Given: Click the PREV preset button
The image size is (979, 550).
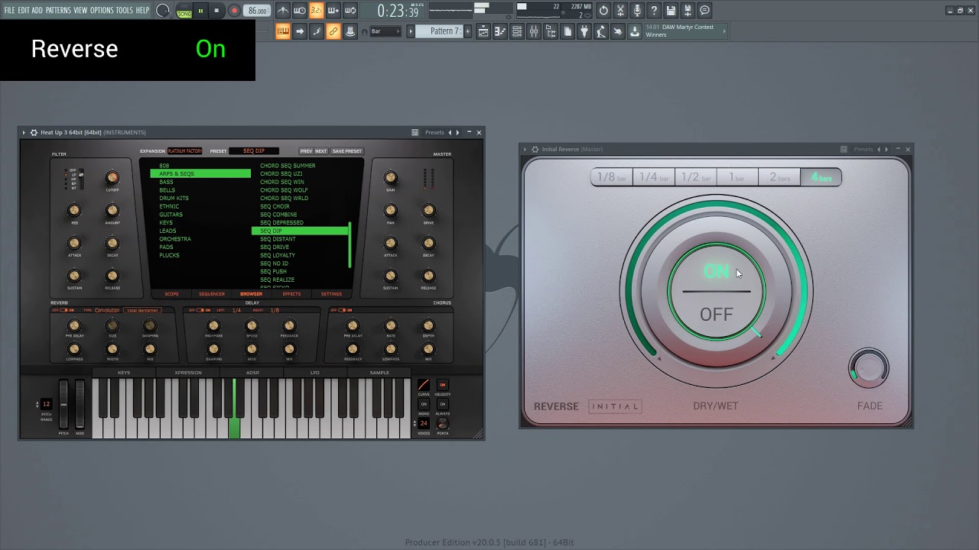Looking at the screenshot, I should 306,150.
